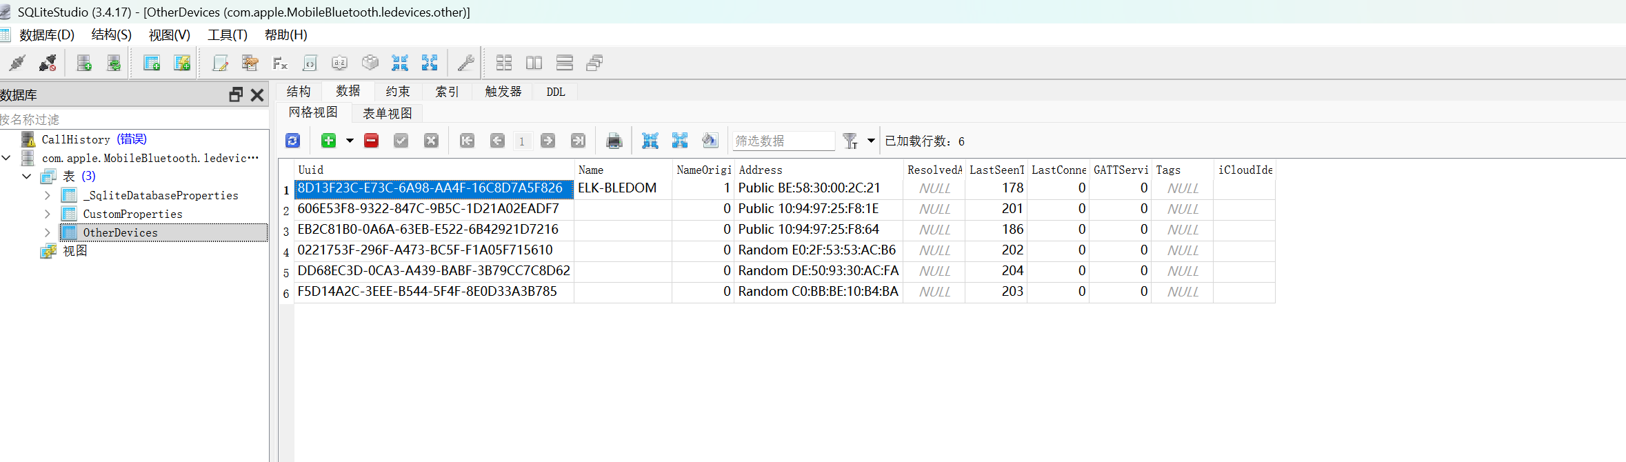This screenshot has width=1626, height=462.
Task: Open the 帮助(H) menu
Action: pos(285,34)
